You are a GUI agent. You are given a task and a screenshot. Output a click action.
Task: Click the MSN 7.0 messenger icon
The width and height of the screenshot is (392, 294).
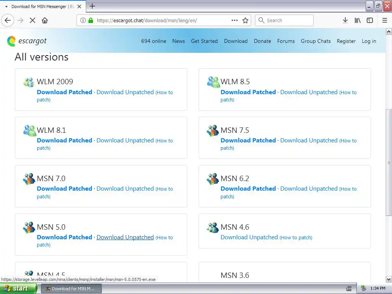[x=29, y=179]
